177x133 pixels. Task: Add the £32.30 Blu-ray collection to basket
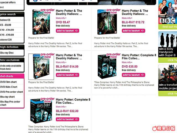coord(67,119)
